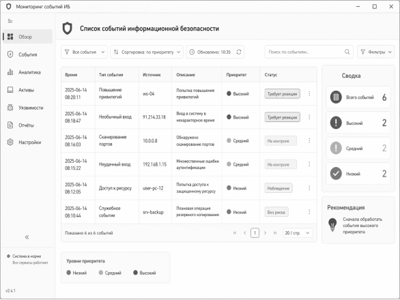Click the clock icon beside Обновлено 10:35
The height and width of the screenshot is (300, 400).
pos(192,52)
